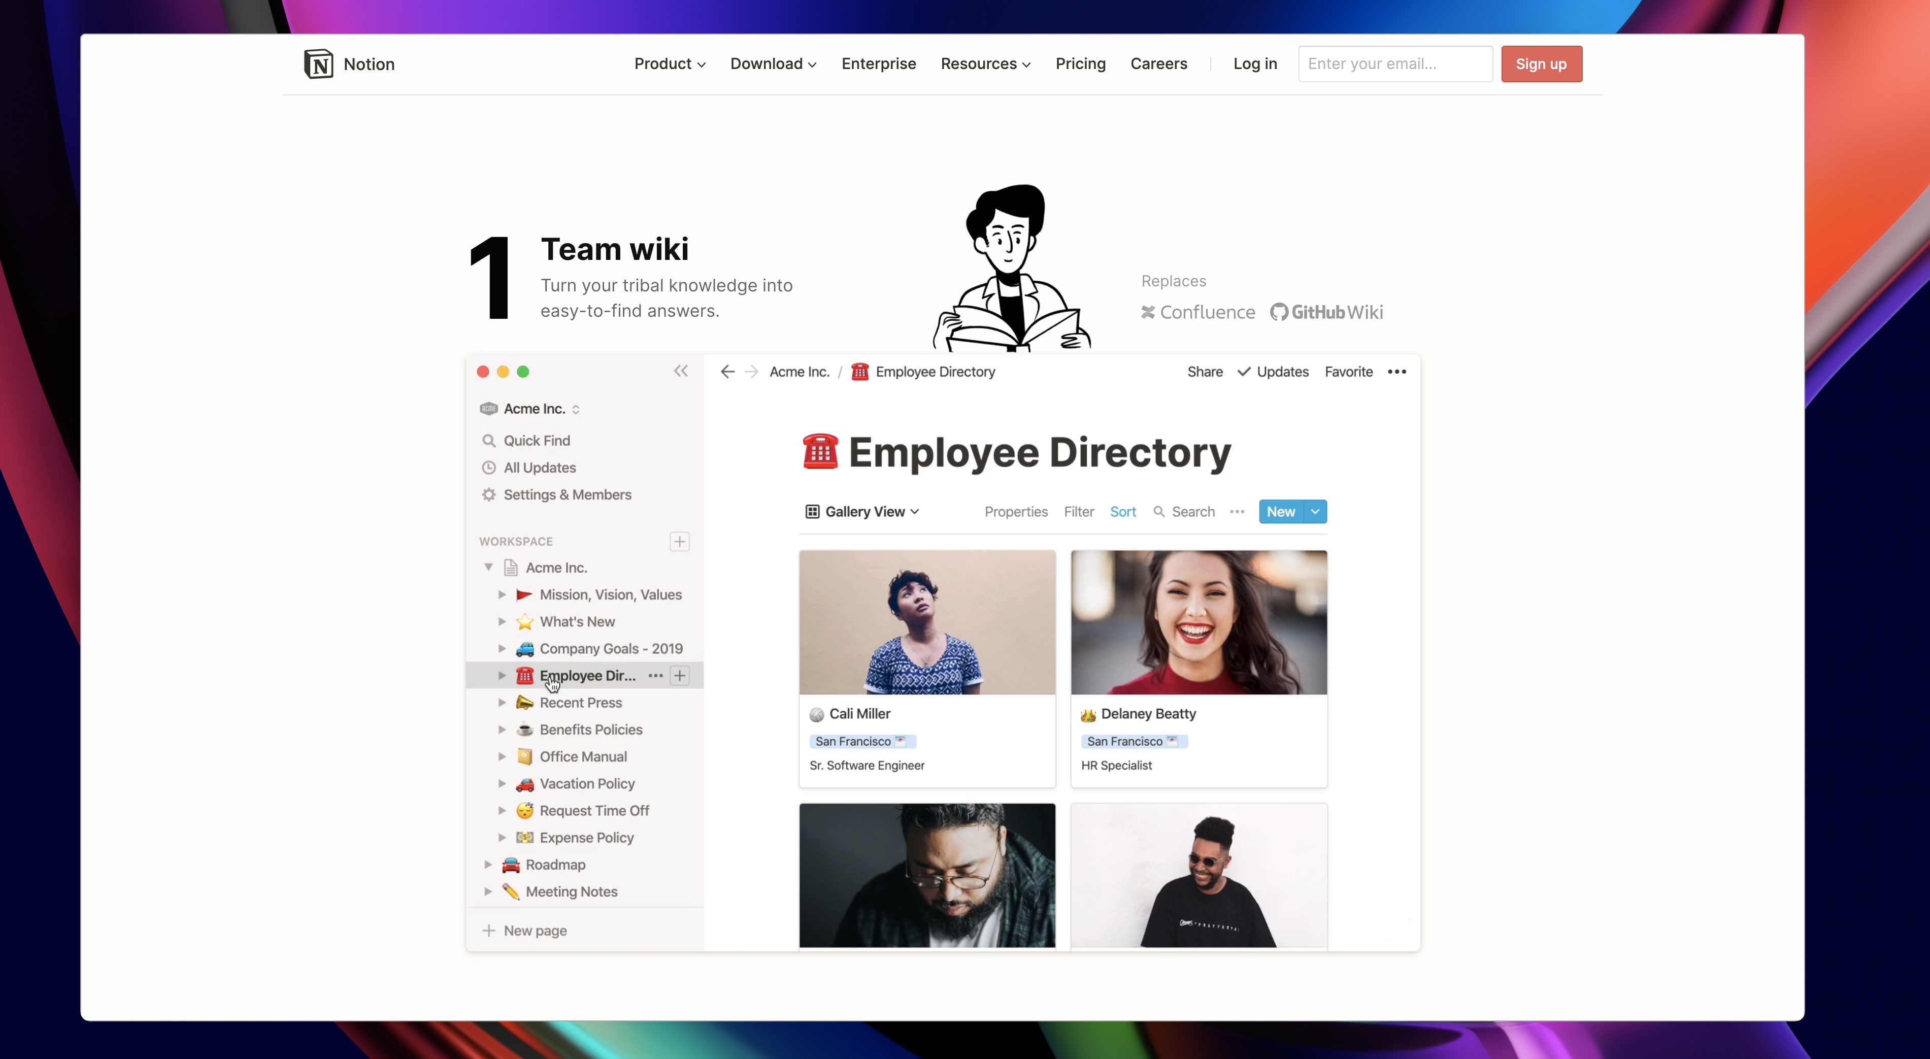
Task: Click the email input field
Action: [1394, 63]
